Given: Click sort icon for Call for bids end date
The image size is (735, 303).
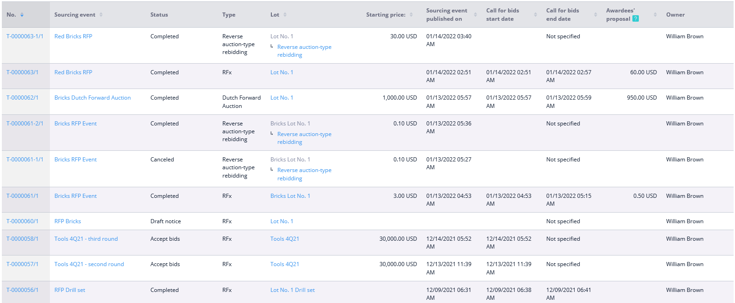Looking at the screenshot, I should (595, 15).
